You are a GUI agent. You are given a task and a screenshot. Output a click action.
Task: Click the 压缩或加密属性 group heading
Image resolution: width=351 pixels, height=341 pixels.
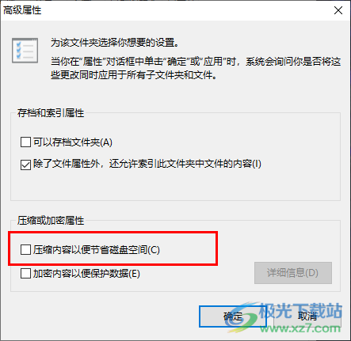pos(51,221)
